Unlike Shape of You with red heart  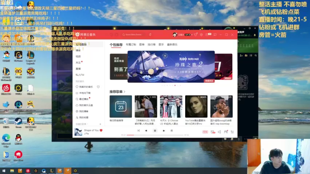[101, 130]
